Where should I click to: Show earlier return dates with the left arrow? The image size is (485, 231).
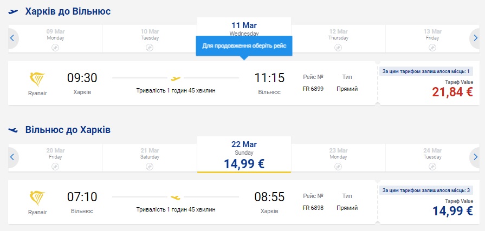click(12, 157)
